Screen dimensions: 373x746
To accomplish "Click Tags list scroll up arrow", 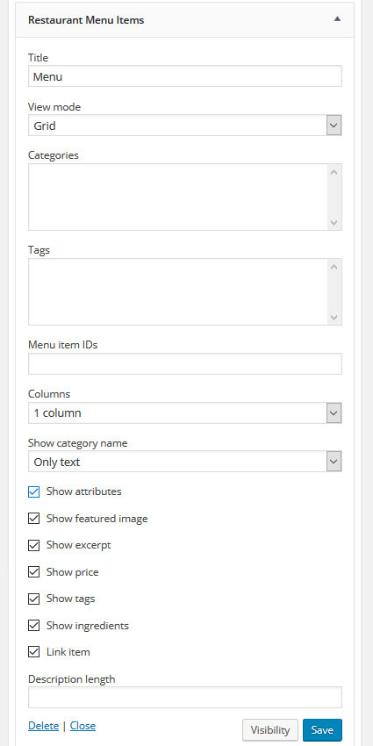I will tap(334, 267).
